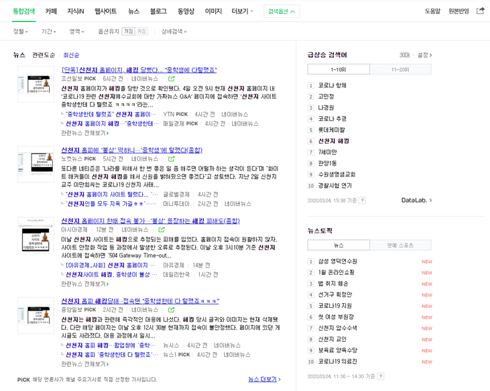The height and width of the screenshot is (391, 490).
Task: Open 데일리한국 related article 신천지사이트 해킹
Action: tap(111, 274)
